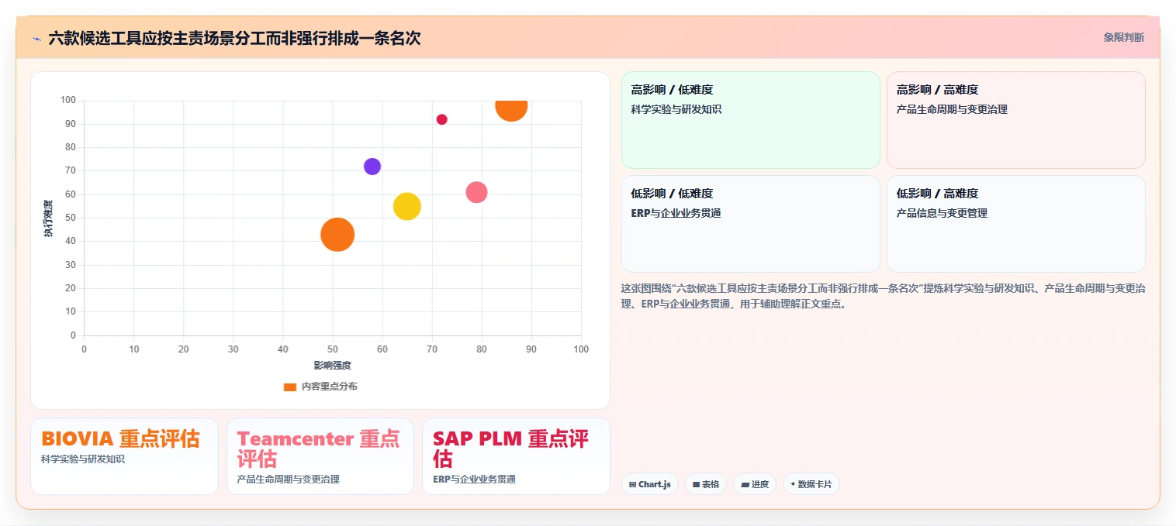Viewport: 1176px width, 526px height.
Task: Open the 高影响 / 低难度 quadrant card
Action: pyautogui.click(x=751, y=120)
